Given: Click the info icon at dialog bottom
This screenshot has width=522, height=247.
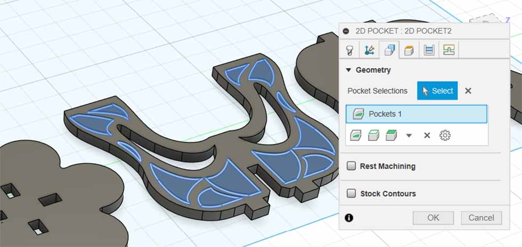Looking at the screenshot, I should pos(349,218).
